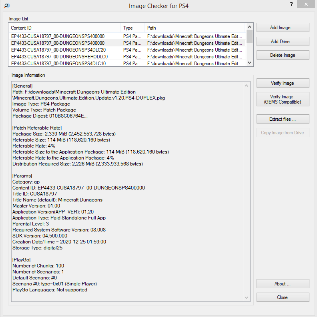
Task: Click the Image Information scroll down arrow
Action: 246,298
